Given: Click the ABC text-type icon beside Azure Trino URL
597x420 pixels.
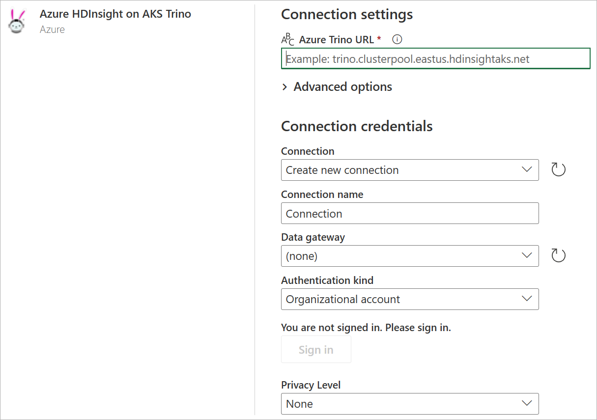Looking at the screenshot, I should click(x=287, y=39).
